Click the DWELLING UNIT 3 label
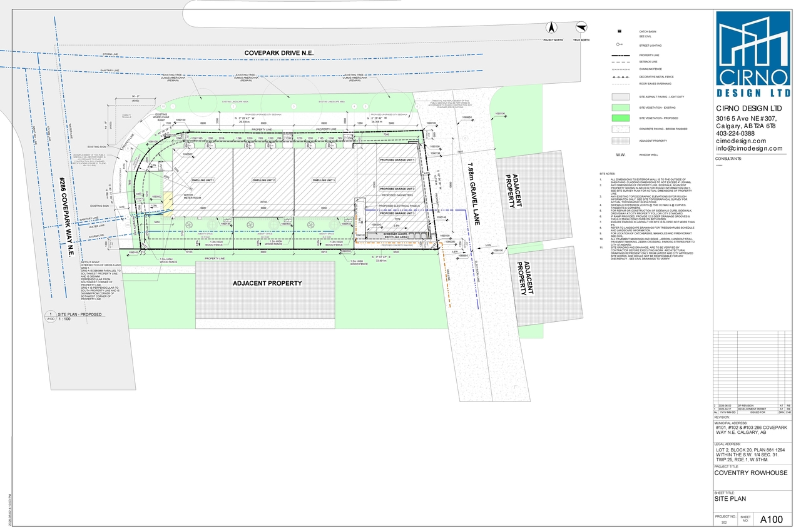 324,180
